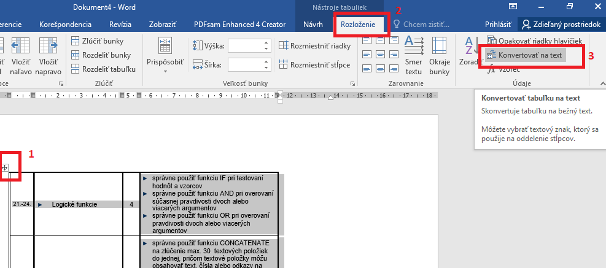Click the Šírka column width input field
The height and width of the screenshot is (268, 606).
click(244, 64)
